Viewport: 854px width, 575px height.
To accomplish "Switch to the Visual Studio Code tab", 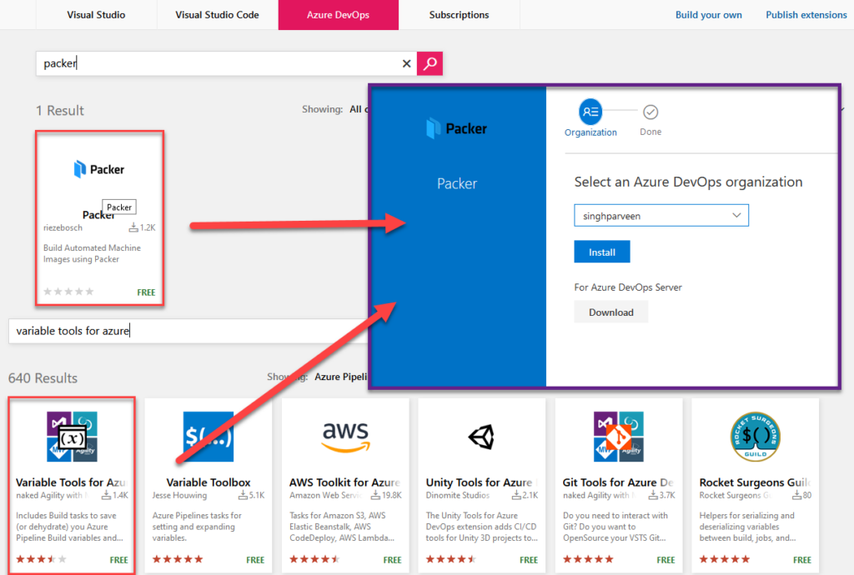I will 216,14.
